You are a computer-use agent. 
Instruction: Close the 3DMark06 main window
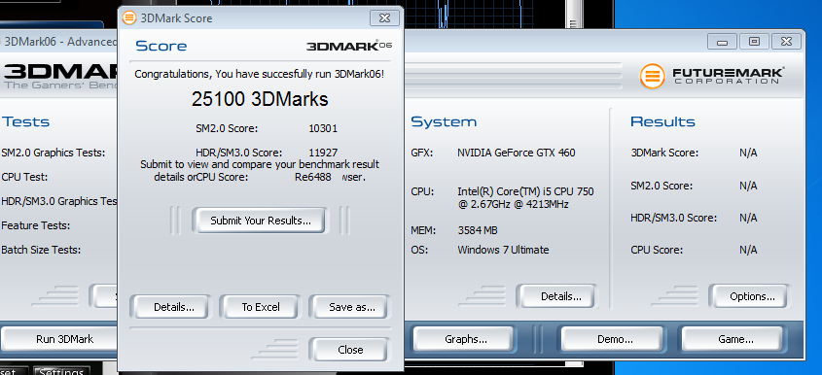786,42
